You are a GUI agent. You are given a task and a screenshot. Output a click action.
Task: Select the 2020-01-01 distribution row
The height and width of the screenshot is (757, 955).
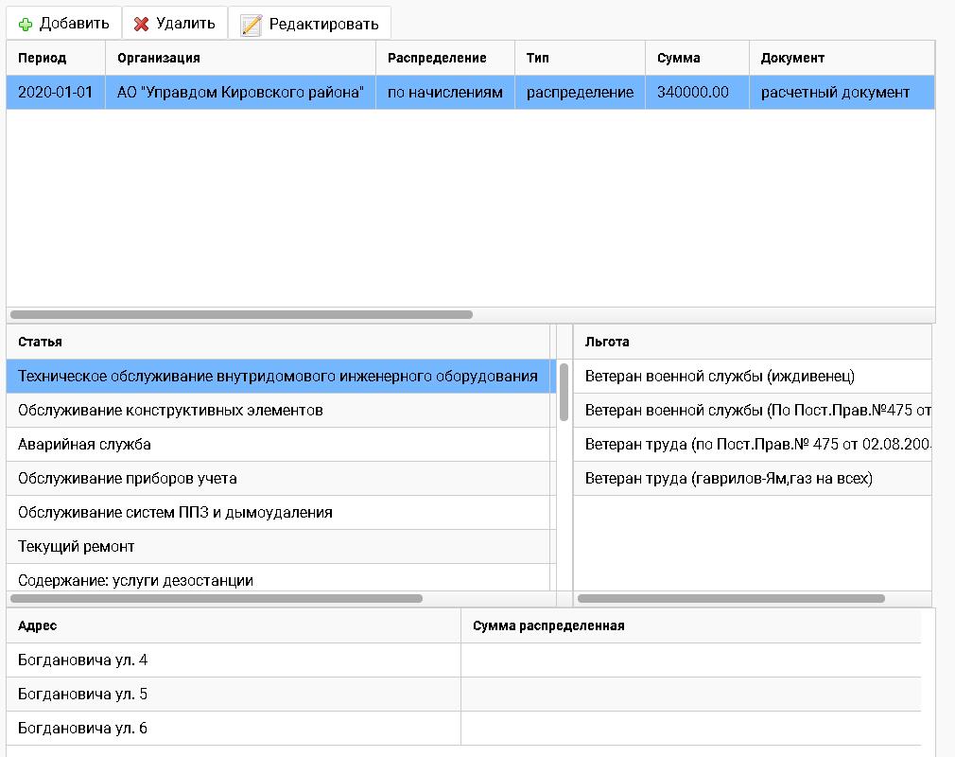click(55, 92)
